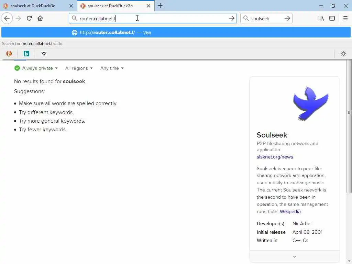Open the All regions dropdown
The height and width of the screenshot is (264, 352).
click(79, 68)
